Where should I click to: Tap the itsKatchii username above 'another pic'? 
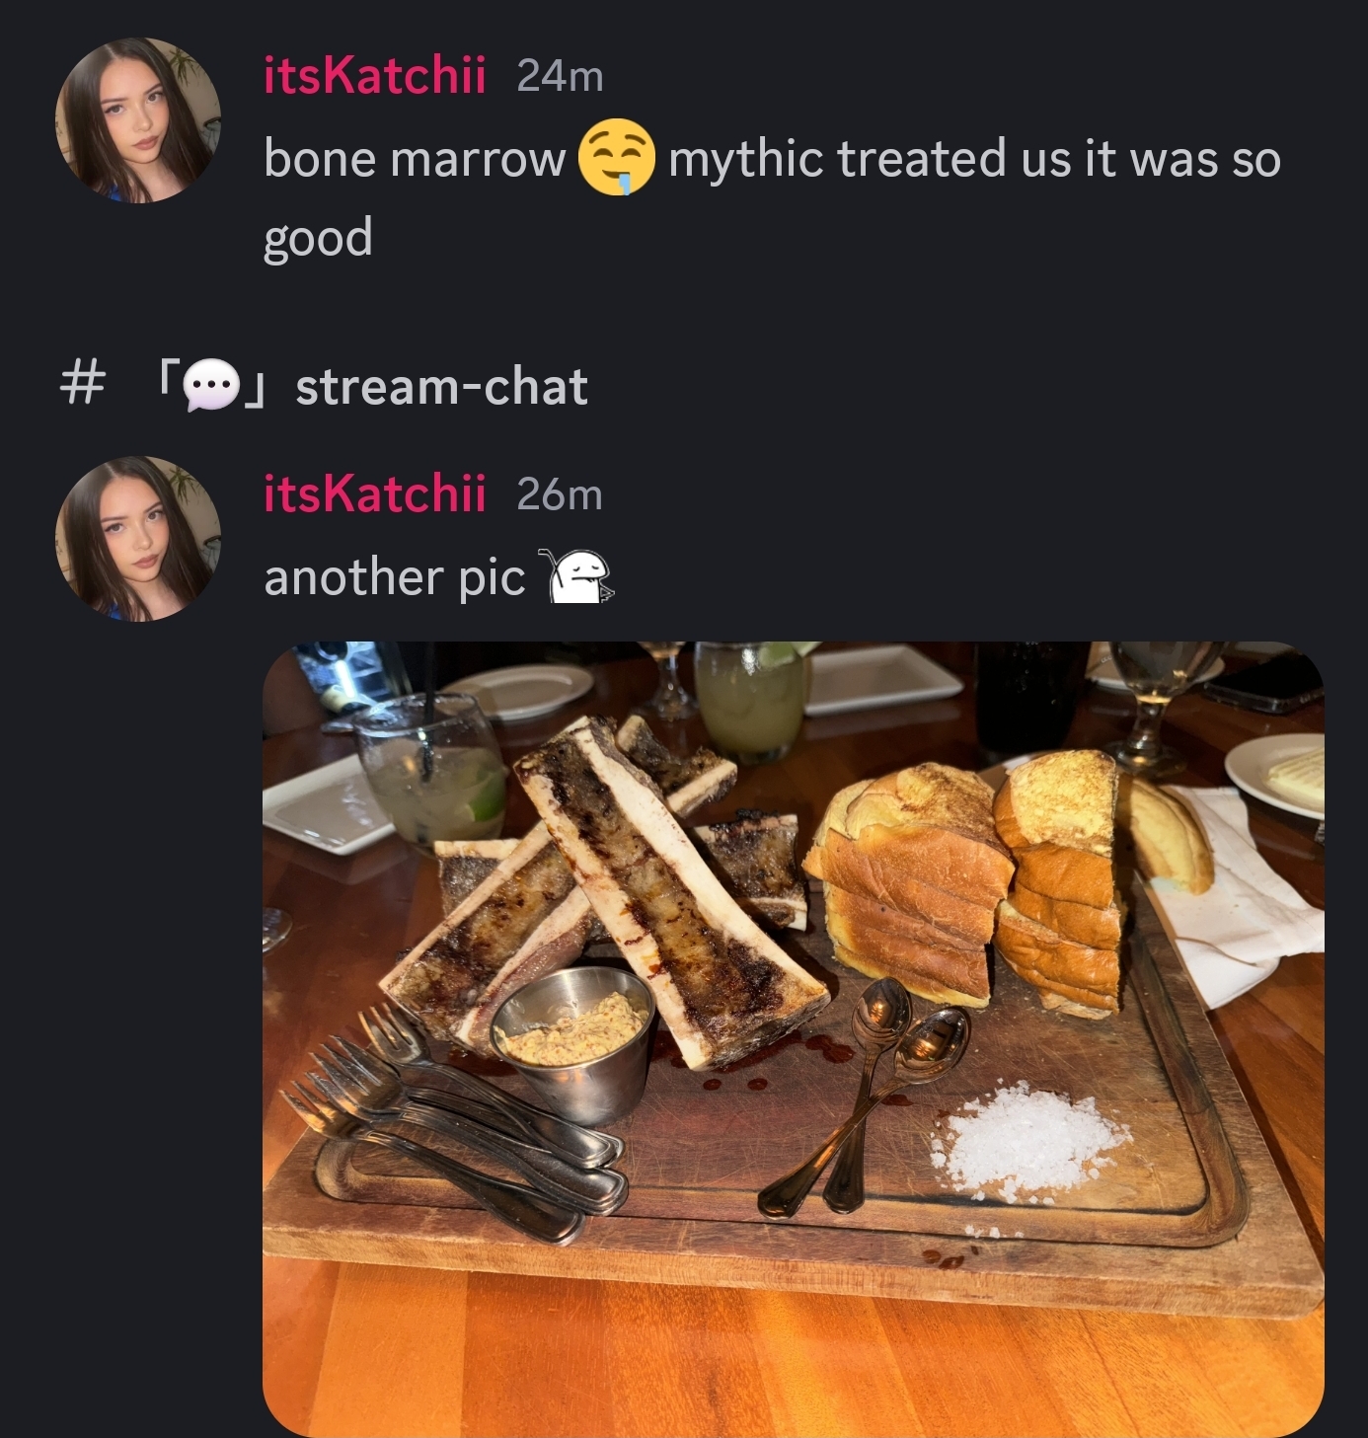374,493
